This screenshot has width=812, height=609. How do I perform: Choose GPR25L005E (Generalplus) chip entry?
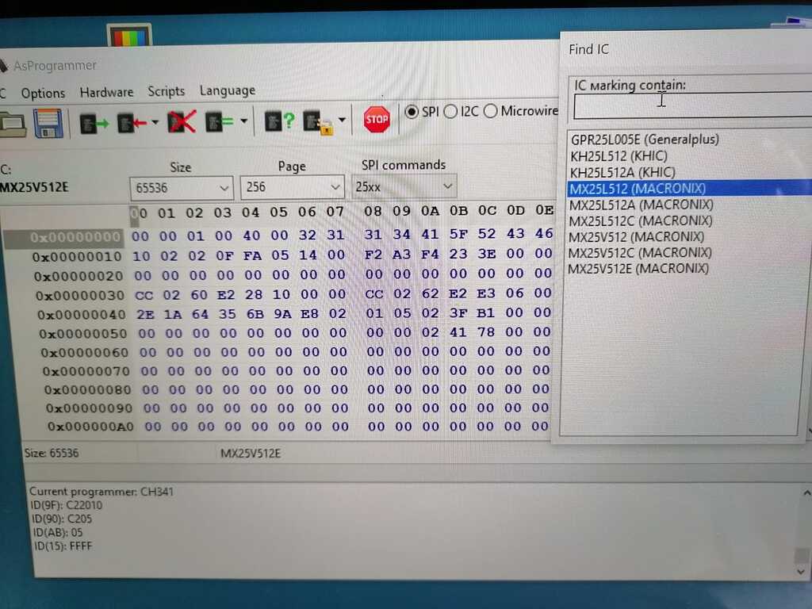click(x=644, y=139)
